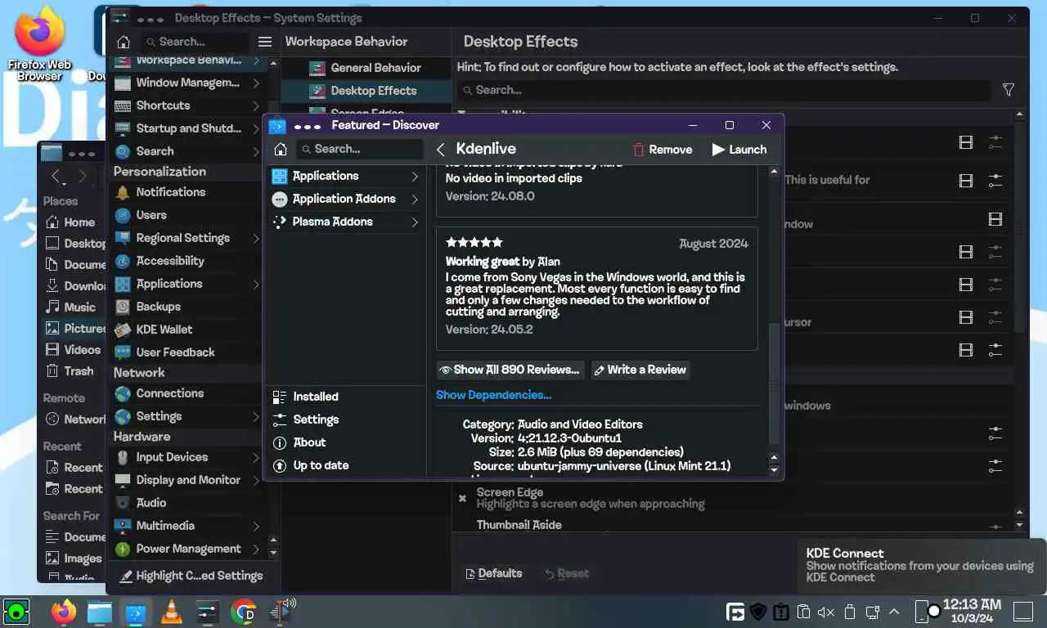Launch VLC from the taskbar

(x=172, y=612)
